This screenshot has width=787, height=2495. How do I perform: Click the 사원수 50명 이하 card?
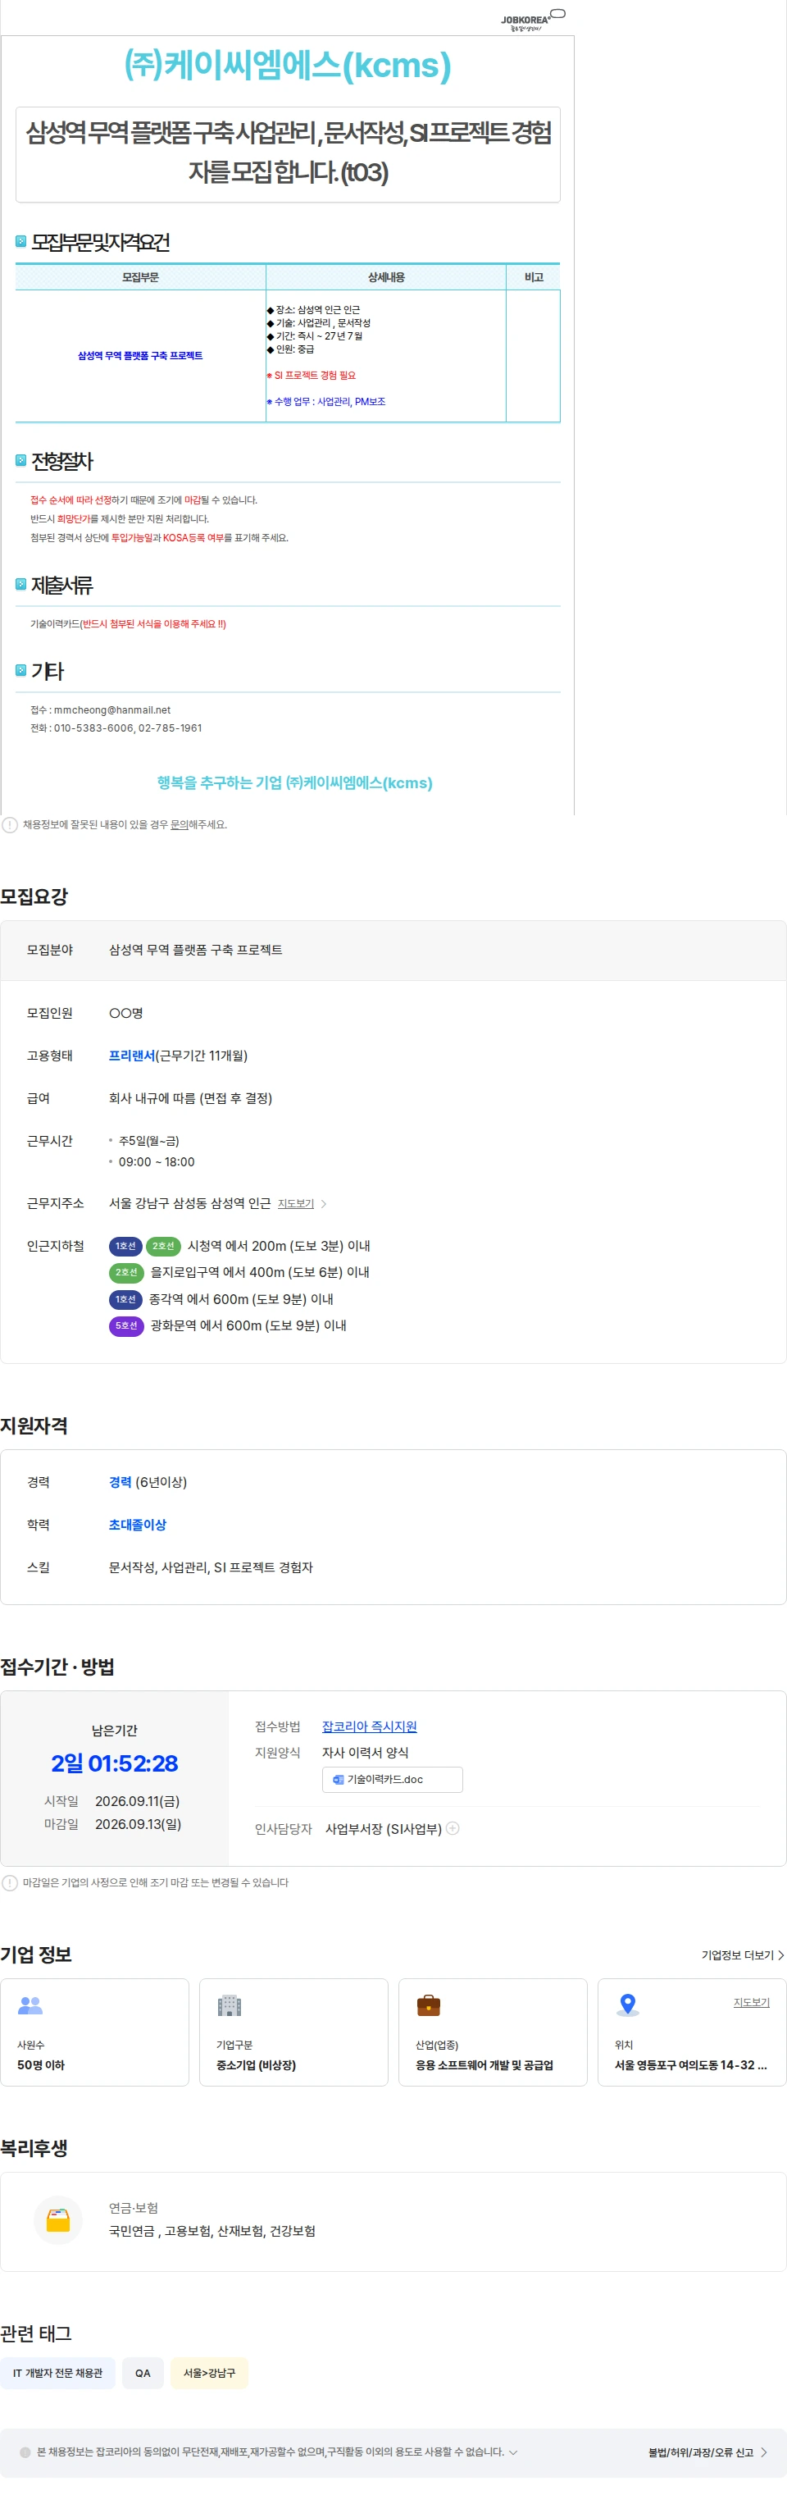click(x=95, y=2032)
